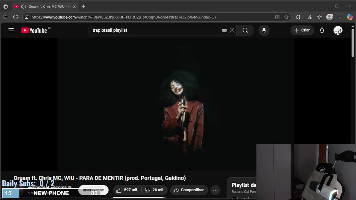Open Edge settings and more menu

(x=339, y=17)
